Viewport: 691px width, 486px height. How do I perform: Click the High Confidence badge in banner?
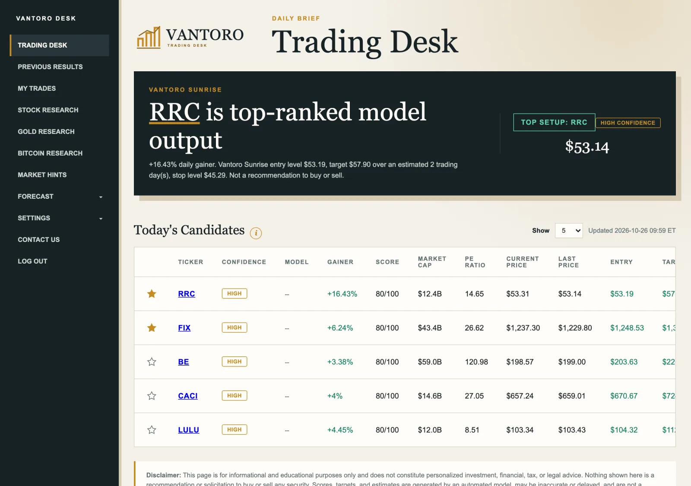(x=628, y=123)
